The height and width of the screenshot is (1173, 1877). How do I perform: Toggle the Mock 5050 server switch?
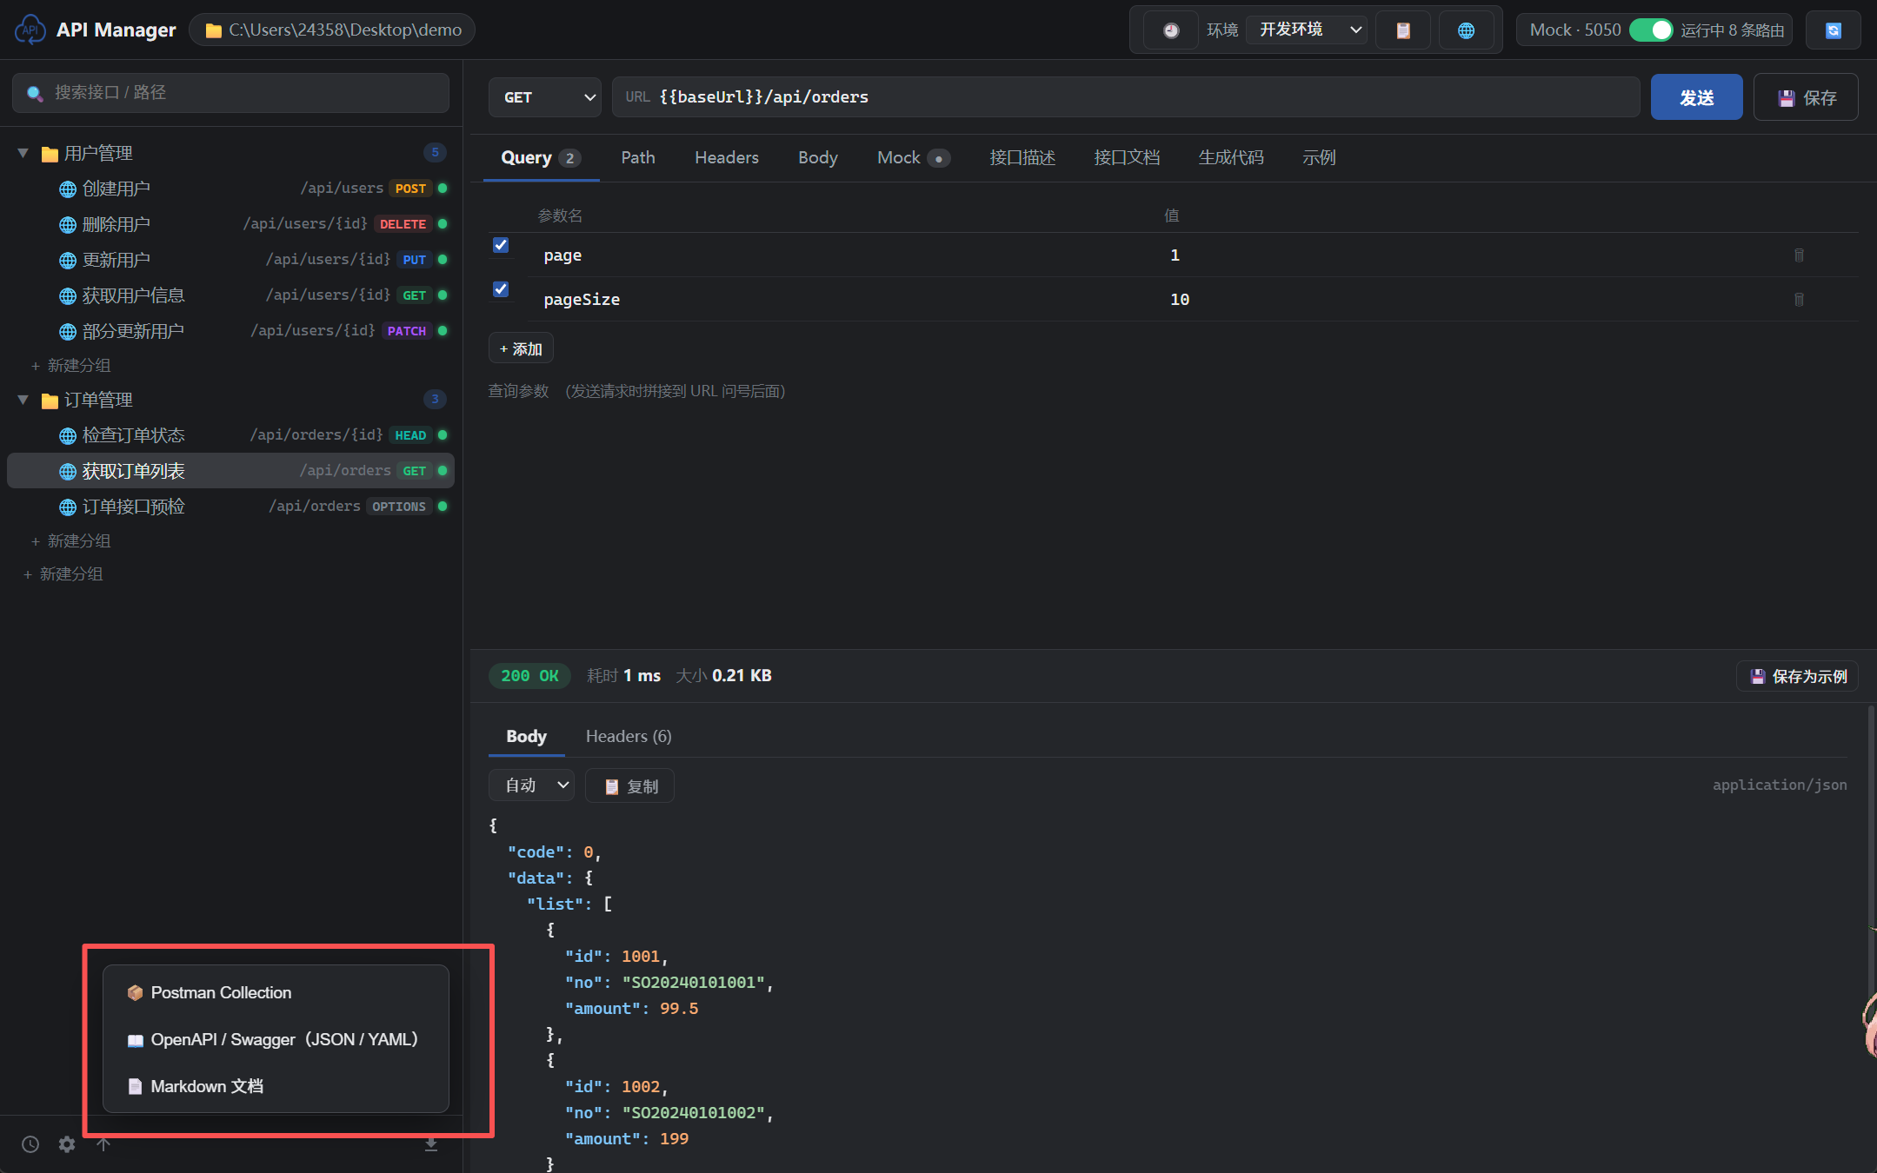pos(1650,30)
